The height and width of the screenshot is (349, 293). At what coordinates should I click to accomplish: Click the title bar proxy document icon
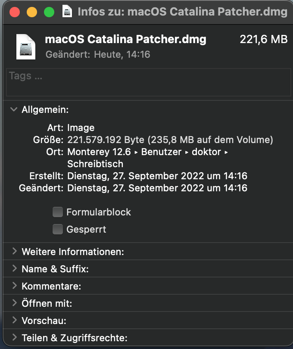pyautogui.click(x=67, y=11)
